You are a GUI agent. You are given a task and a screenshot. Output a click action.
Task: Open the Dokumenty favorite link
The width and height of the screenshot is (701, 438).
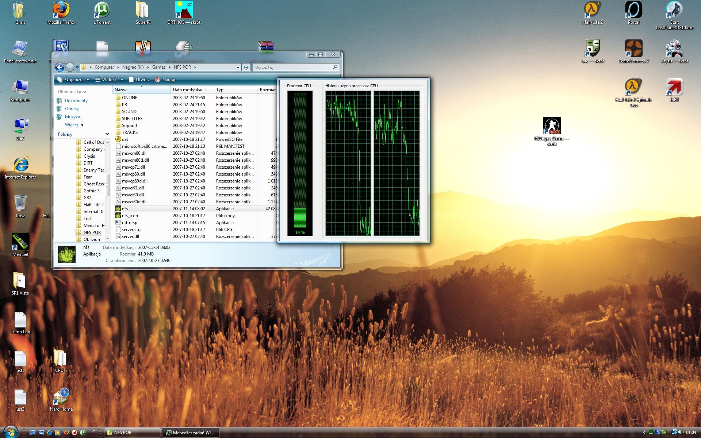(76, 101)
